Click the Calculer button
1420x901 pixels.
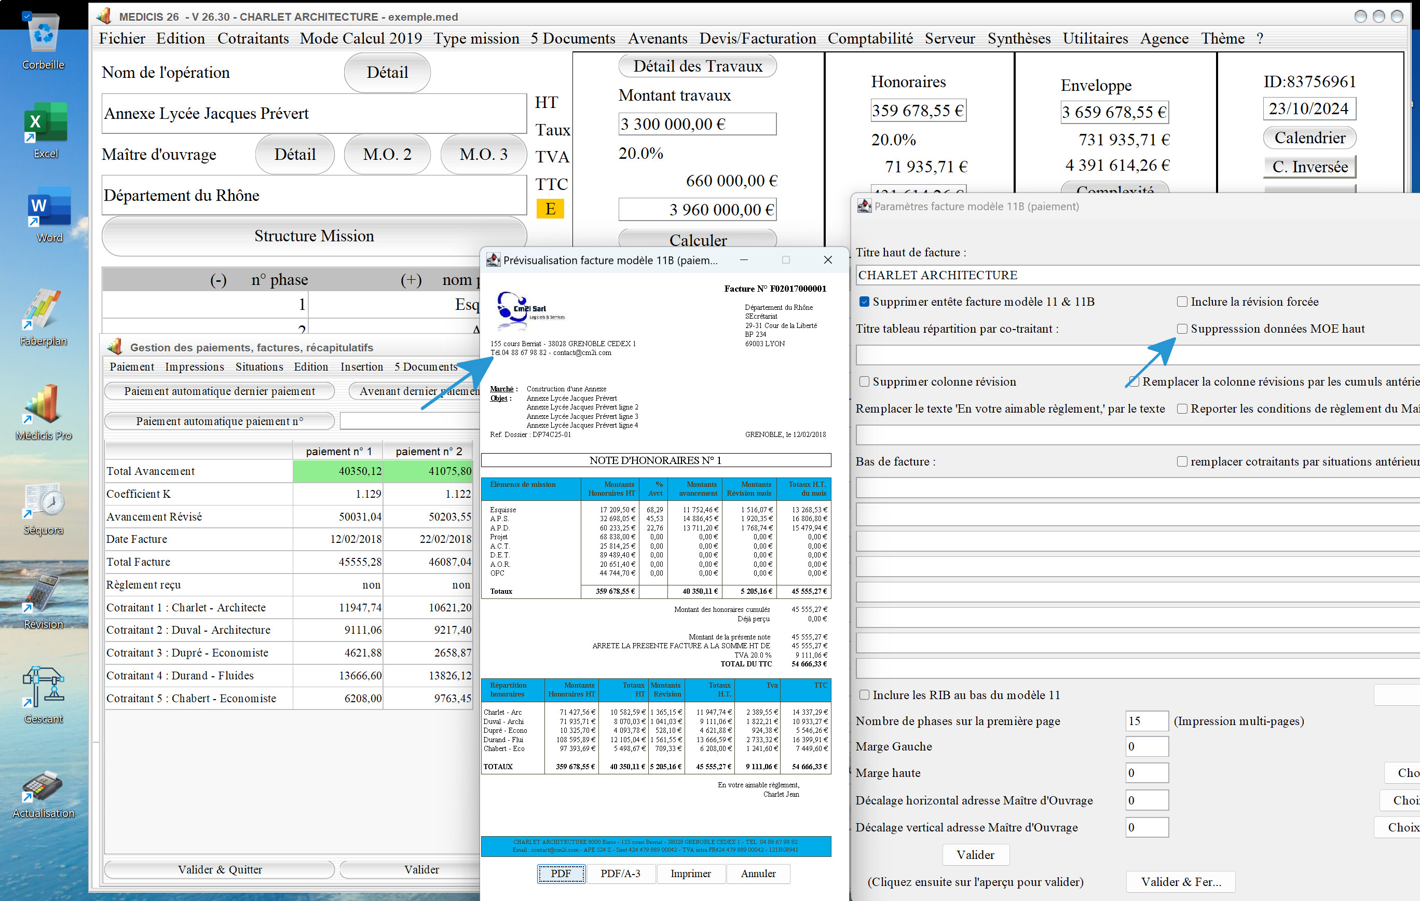tap(698, 239)
